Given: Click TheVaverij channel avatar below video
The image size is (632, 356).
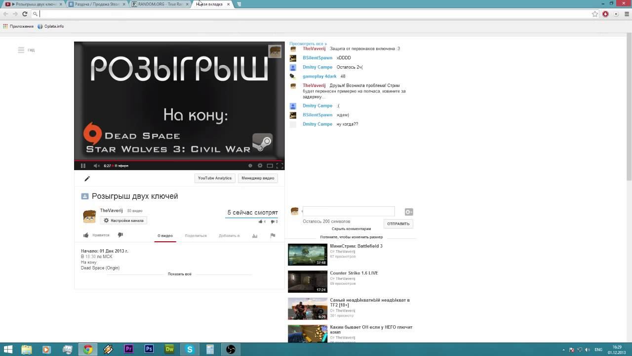Looking at the screenshot, I should pos(89,216).
